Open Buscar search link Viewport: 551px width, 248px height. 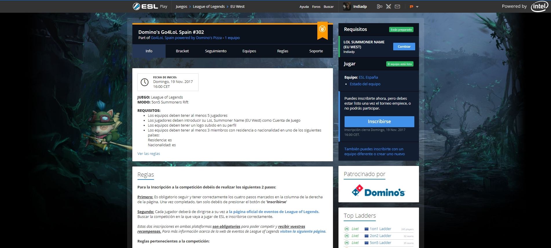point(329,7)
